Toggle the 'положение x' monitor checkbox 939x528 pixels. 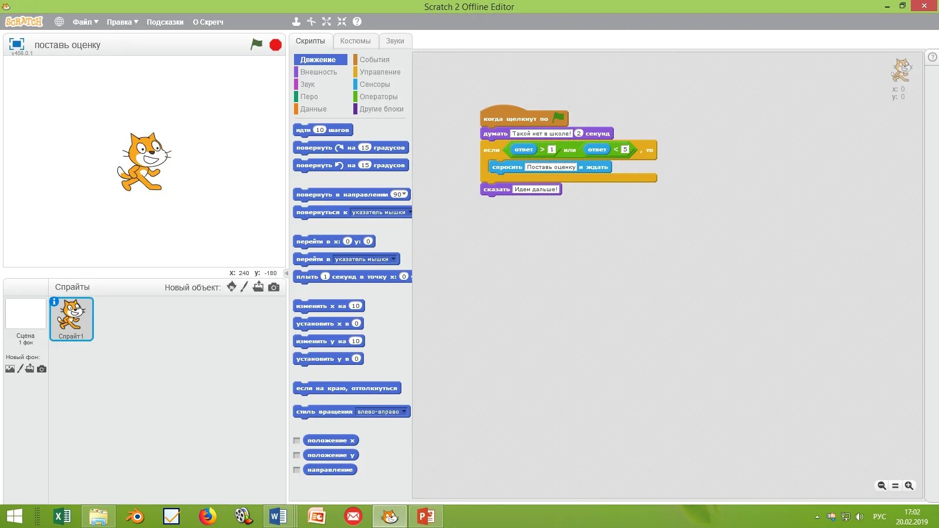(x=296, y=441)
